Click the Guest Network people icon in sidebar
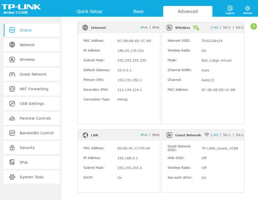Viewport: 258px width, 200px height. point(12,74)
